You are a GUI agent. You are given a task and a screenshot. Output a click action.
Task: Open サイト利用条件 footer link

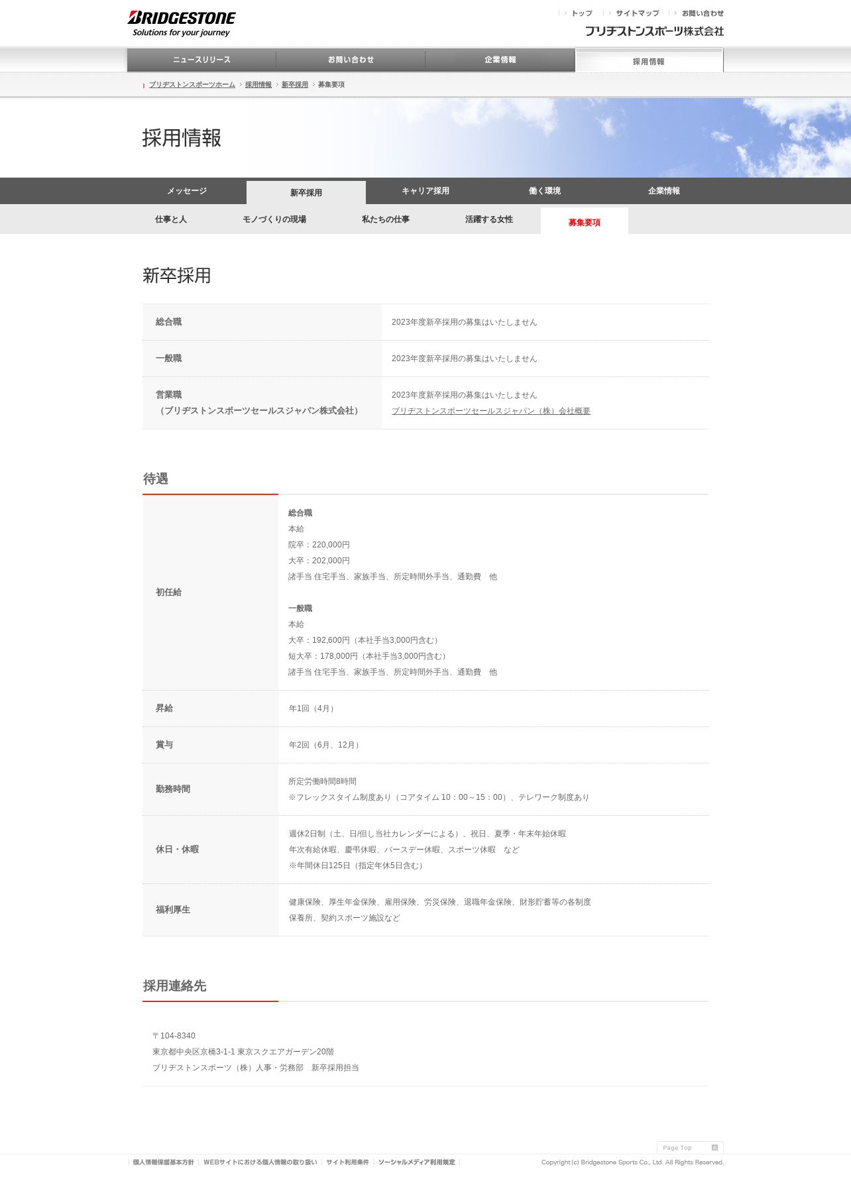coord(347,1162)
